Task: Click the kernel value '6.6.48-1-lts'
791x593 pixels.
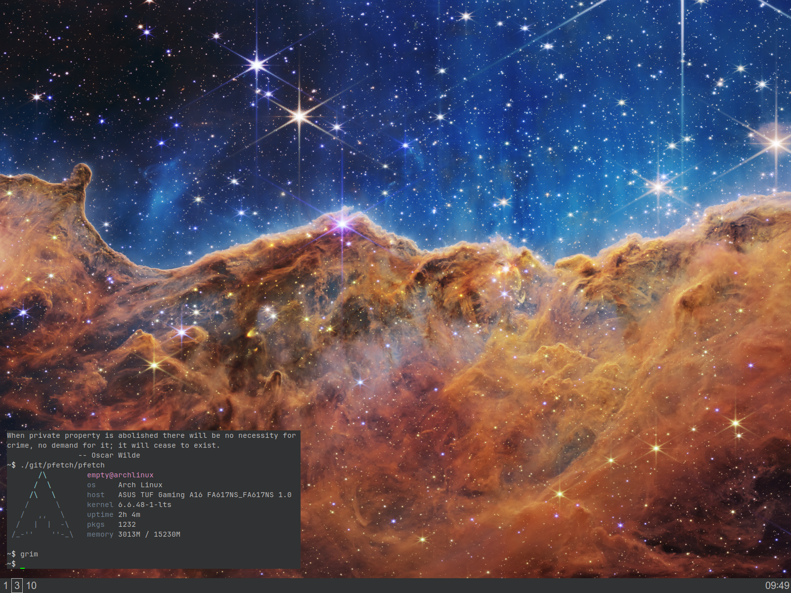Action: (x=145, y=505)
